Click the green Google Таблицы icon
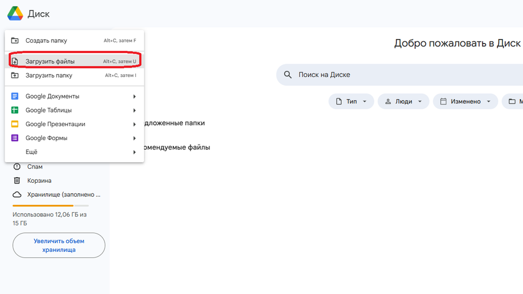 coord(14,110)
